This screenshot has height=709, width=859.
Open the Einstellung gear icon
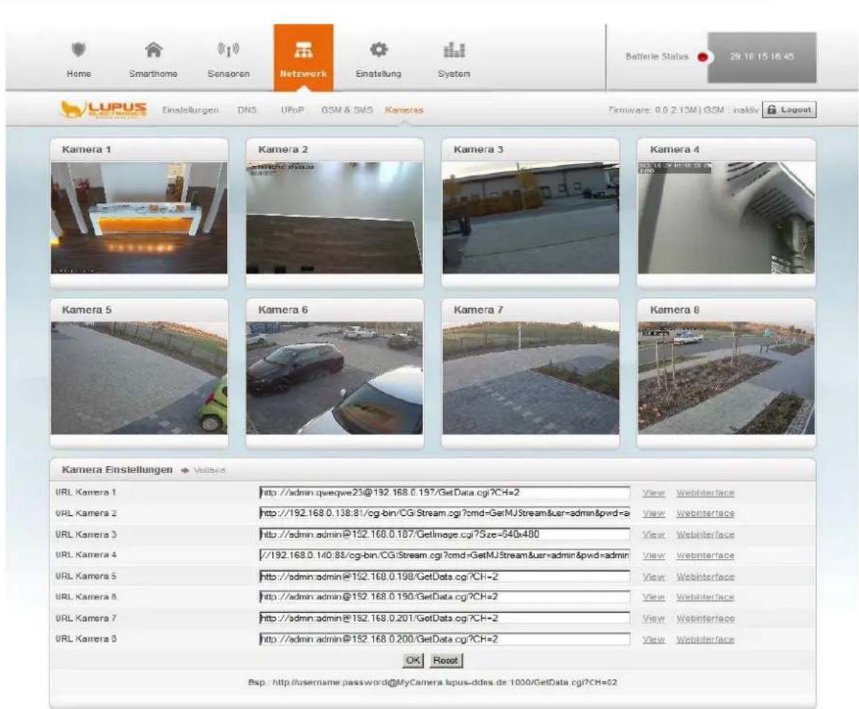point(379,50)
